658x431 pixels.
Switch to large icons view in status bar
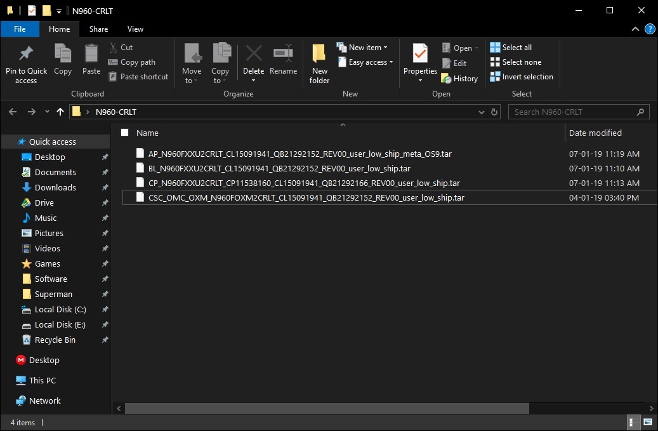tap(648, 422)
